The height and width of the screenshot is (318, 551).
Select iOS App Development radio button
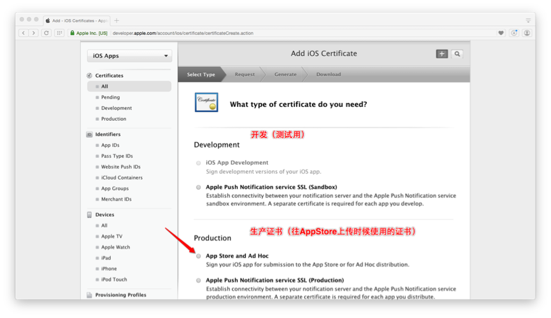(x=199, y=163)
